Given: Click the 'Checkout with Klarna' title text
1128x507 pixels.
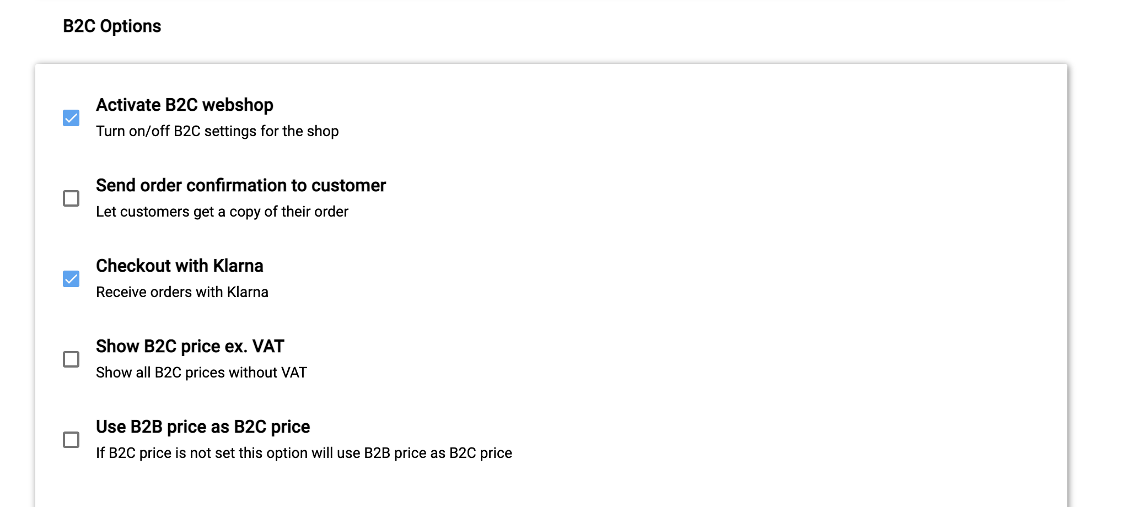Looking at the screenshot, I should coord(179,266).
